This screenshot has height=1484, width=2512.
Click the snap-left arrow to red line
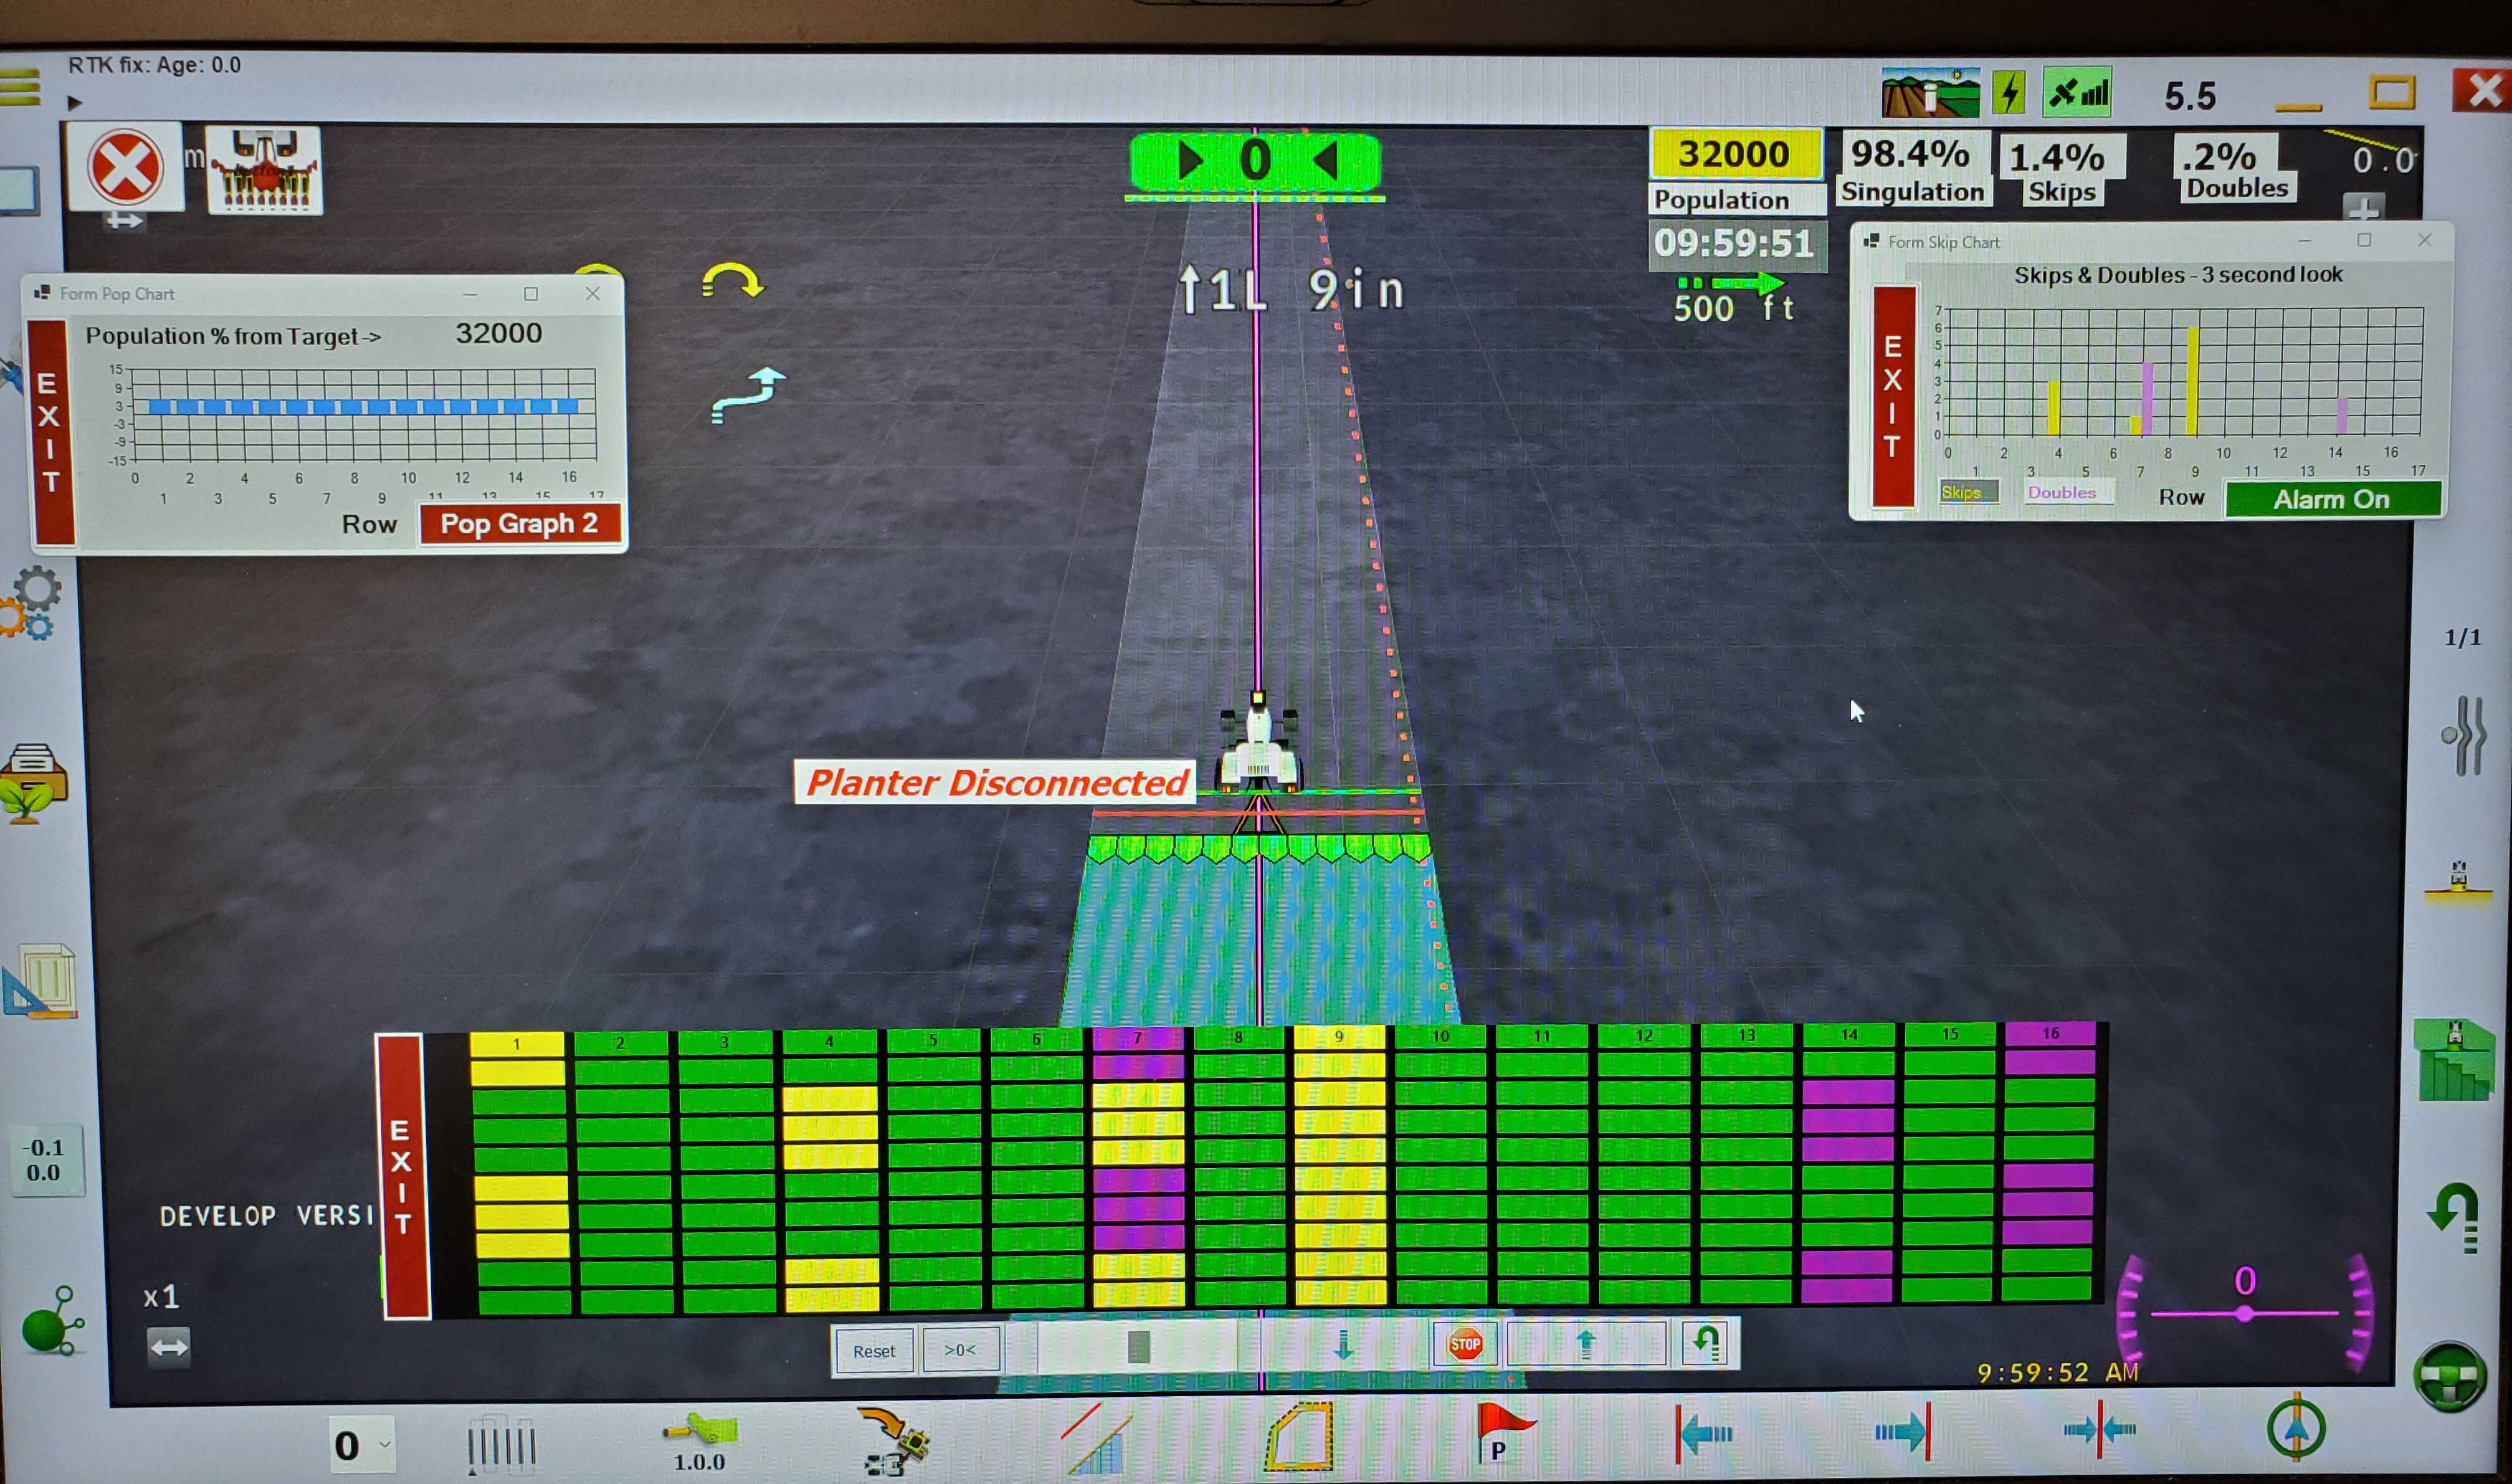click(x=1704, y=1434)
